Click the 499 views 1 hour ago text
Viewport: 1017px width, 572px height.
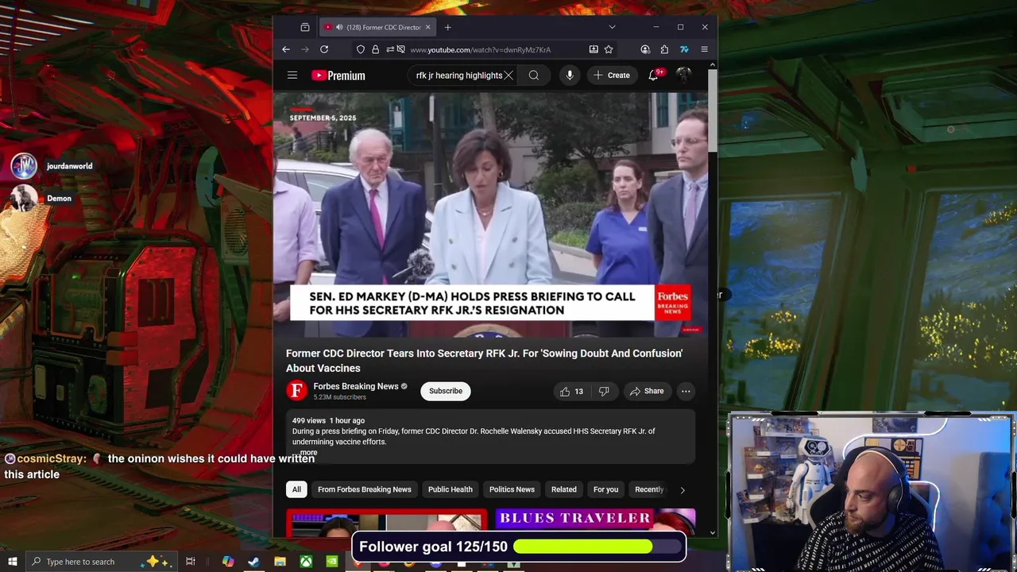pos(328,420)
